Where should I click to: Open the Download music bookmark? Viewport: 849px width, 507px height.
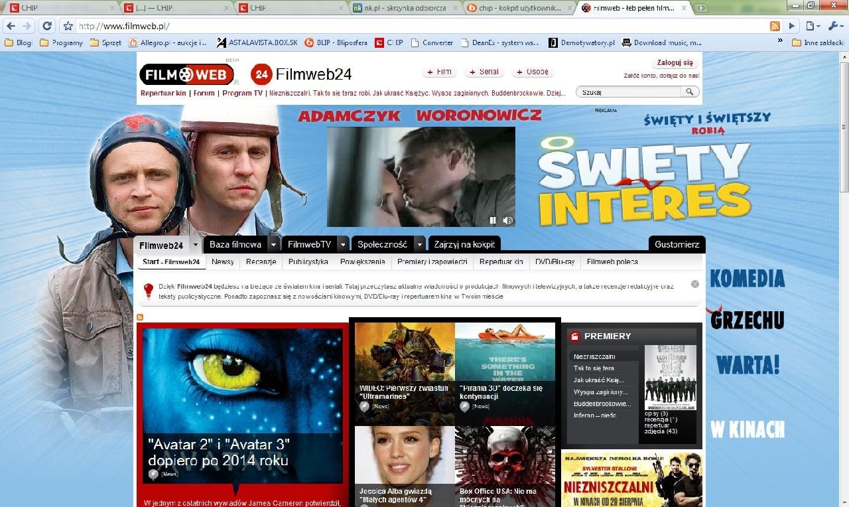tap(661, 42)
